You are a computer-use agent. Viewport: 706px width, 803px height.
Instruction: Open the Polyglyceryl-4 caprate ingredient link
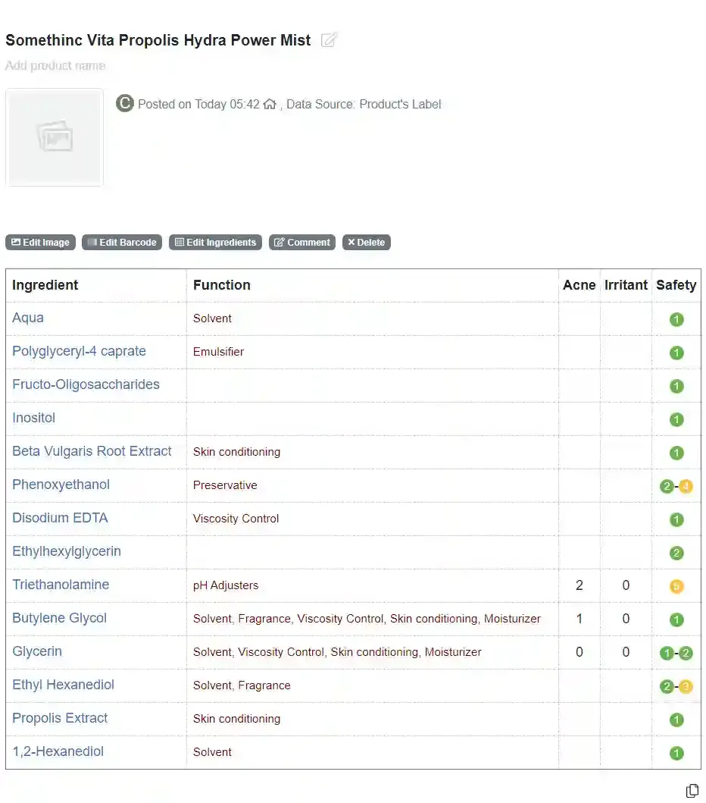pyautogui.click(x=80, y=351)
